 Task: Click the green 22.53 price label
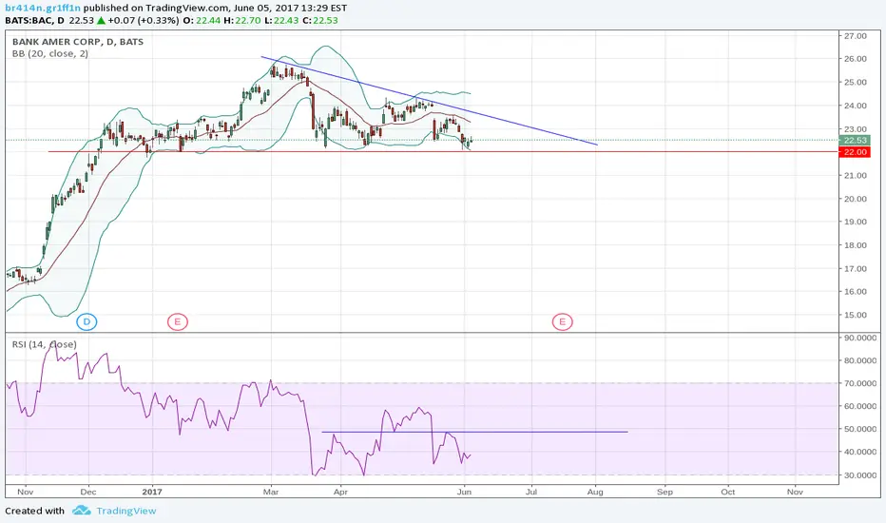pyautogui.click(x=855, y=140)
